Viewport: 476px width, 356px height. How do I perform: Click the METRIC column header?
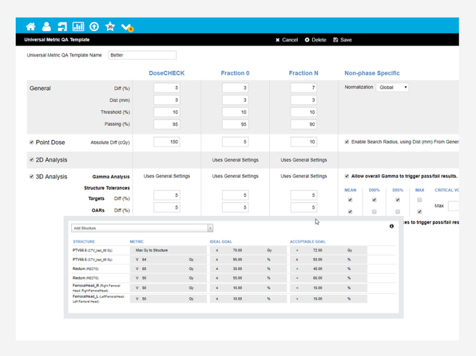tap(136, 242)
